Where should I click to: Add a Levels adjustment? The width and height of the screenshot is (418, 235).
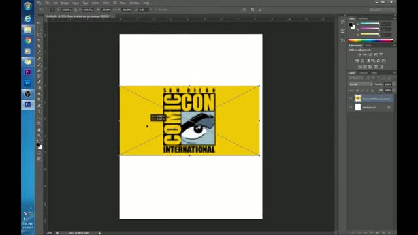(365, 55)
